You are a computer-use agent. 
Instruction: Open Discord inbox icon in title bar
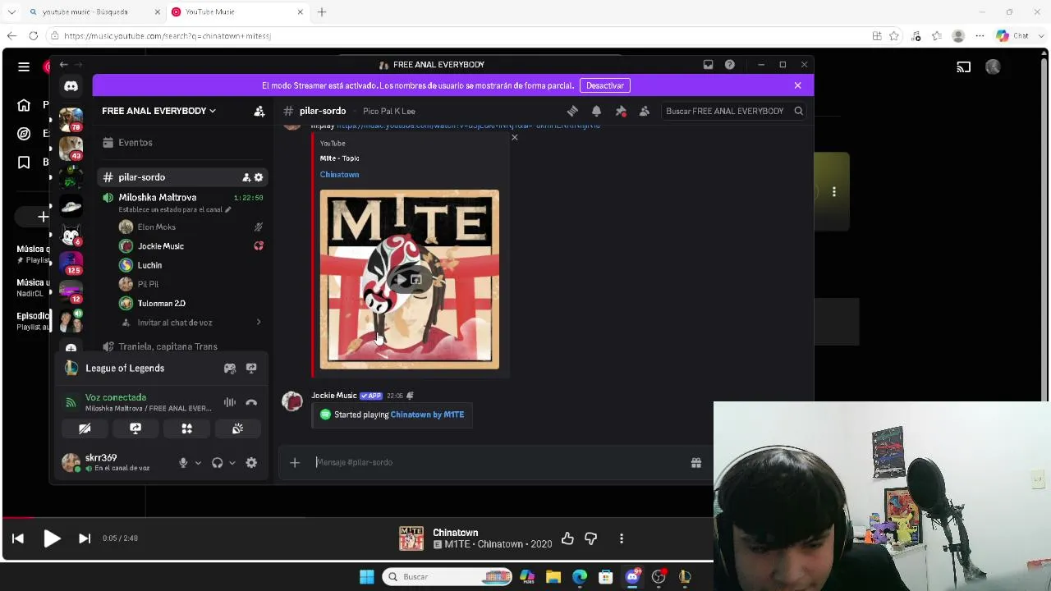click(708, 65)
